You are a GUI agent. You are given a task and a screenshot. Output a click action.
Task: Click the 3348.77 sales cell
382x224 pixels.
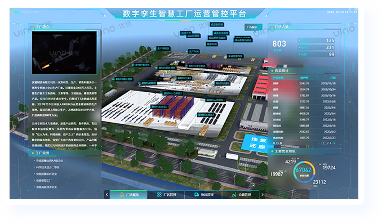pos(304,119)
